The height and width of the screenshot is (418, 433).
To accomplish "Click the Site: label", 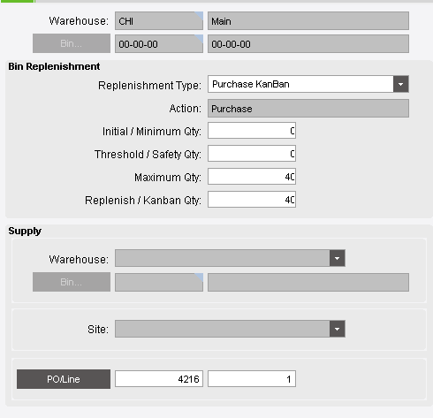I will (98, 330).
